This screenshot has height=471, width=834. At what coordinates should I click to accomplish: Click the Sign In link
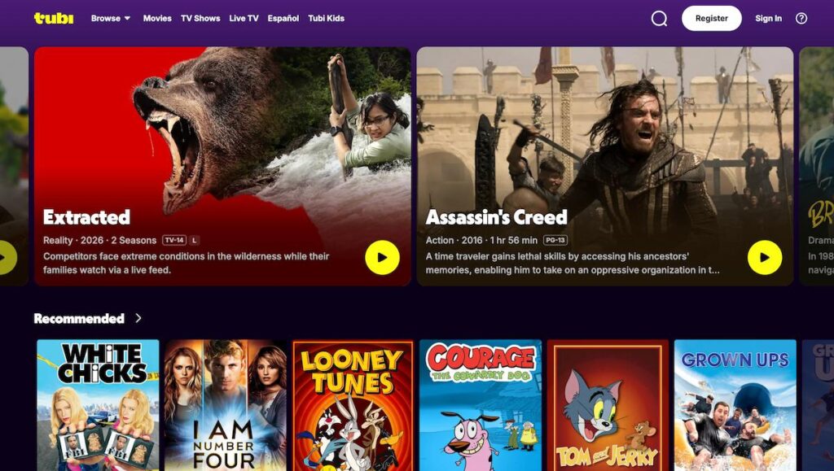[x=768, y=18]
